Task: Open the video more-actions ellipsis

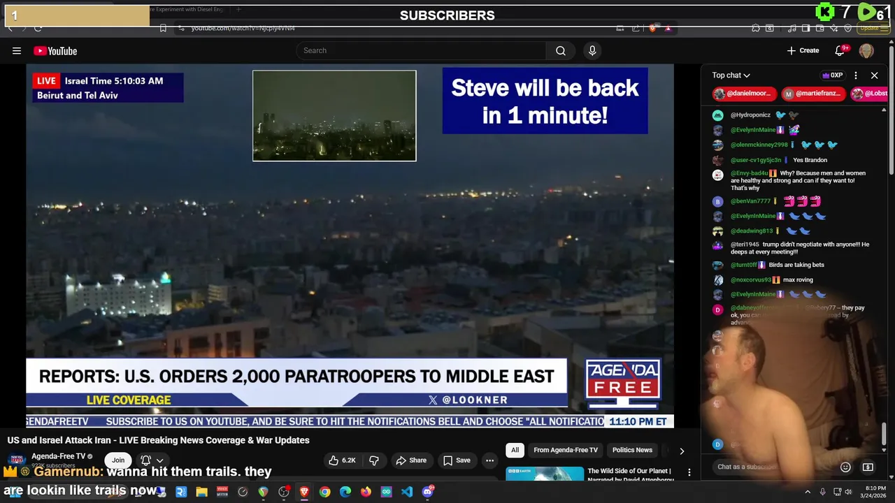Action: point(489,460)
